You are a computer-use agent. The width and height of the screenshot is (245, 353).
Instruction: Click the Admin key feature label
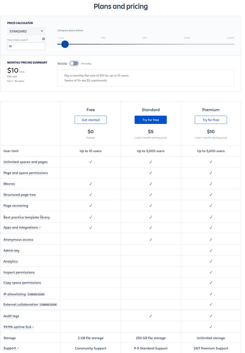tap(12, 251)
